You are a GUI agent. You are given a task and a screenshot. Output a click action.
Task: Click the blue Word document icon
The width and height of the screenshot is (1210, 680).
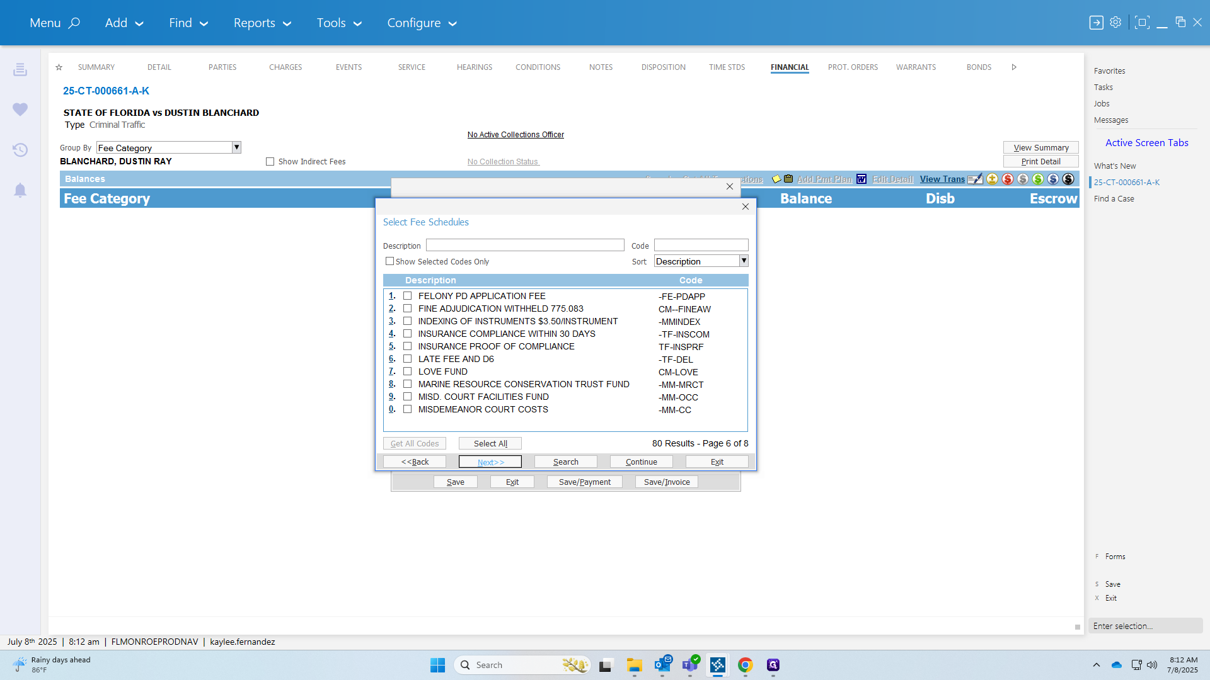pos(861,179)
